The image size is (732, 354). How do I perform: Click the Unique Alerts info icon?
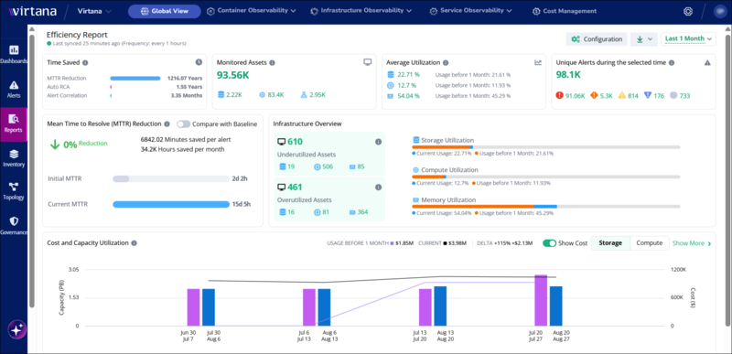point(672,62)
